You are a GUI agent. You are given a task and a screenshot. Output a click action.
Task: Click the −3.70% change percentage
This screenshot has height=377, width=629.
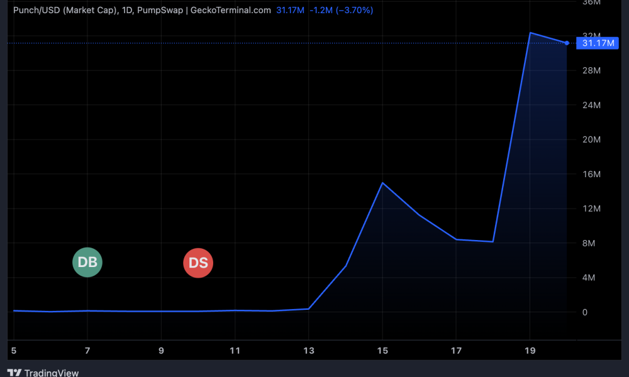tap(353, 10)
